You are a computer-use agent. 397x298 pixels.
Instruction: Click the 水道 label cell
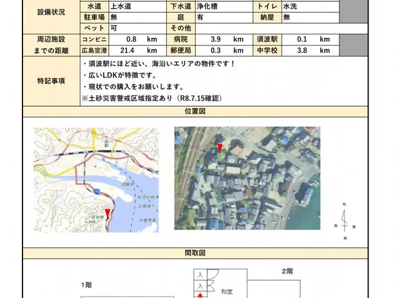coord(95,7)
